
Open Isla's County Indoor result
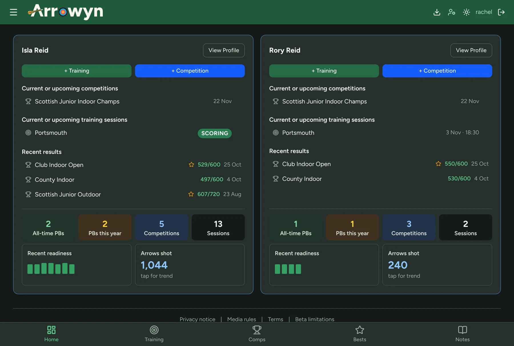click(x=133, y=180)
